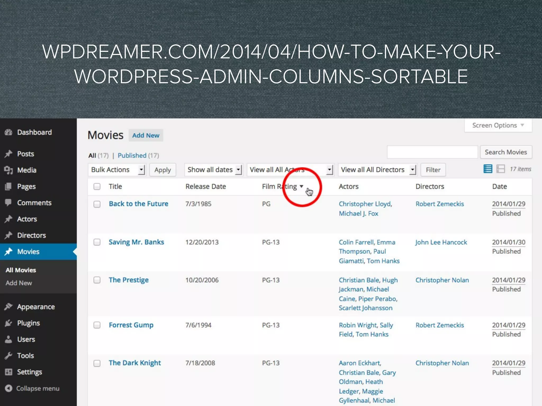Open The Dark Knight movie link
The image size is (542, 406).
coord(135,363)
